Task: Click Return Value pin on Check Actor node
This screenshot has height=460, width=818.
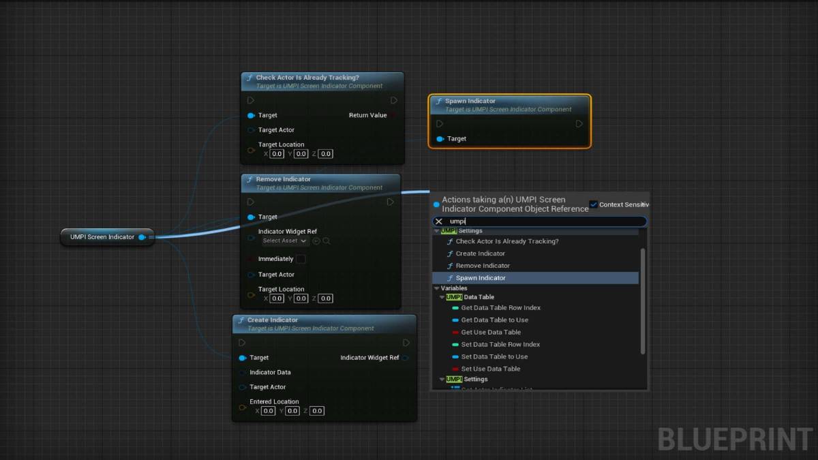Action: (394, 115)
